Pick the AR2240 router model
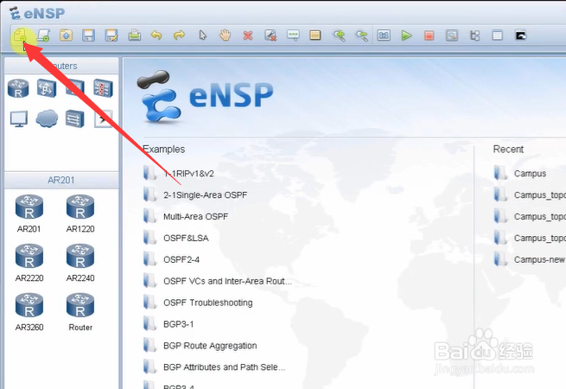 click(80, 263)
